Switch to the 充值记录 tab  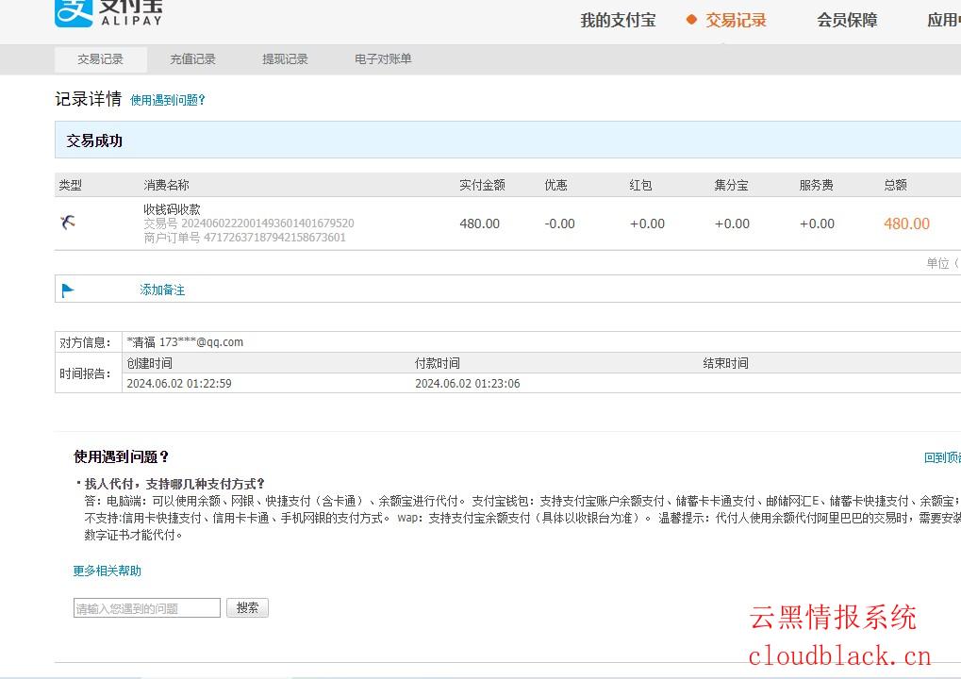(192, 58)
